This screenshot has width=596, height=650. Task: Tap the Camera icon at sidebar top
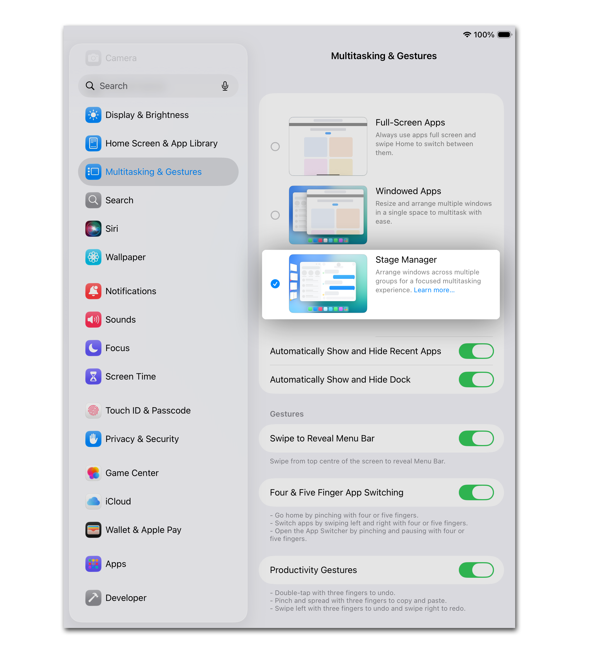click(x=93, y=58)
